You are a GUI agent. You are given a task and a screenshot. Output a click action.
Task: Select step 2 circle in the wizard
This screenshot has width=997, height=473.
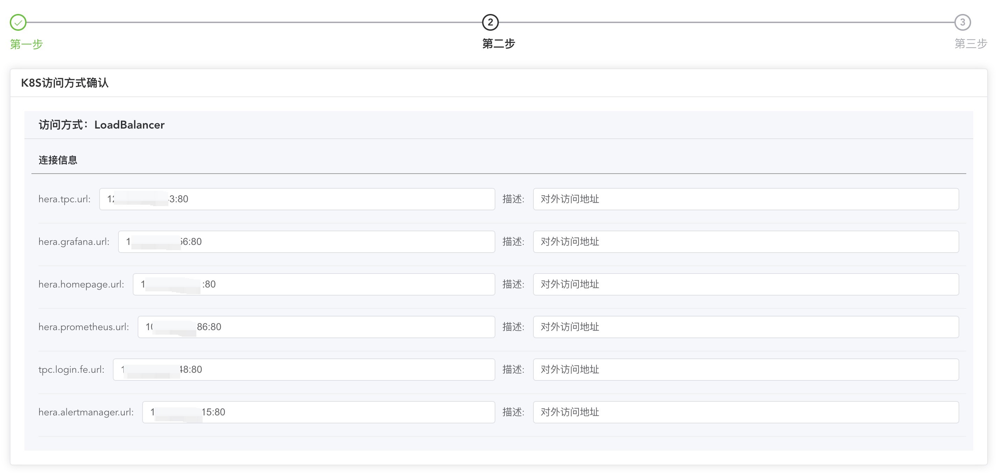coord(490,22)
